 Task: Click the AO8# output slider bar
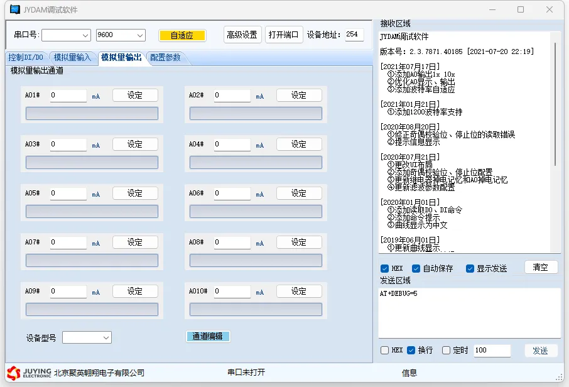coord(256,260)
